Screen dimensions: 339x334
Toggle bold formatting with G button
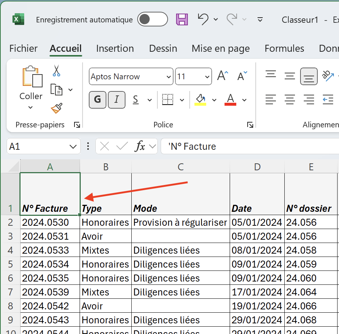98,99
